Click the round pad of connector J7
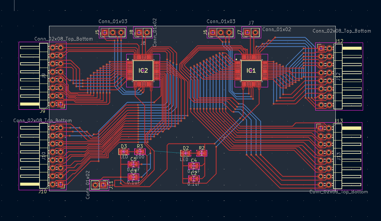The width and height of the screenshot is (381, 221). [x=255, y=32]
